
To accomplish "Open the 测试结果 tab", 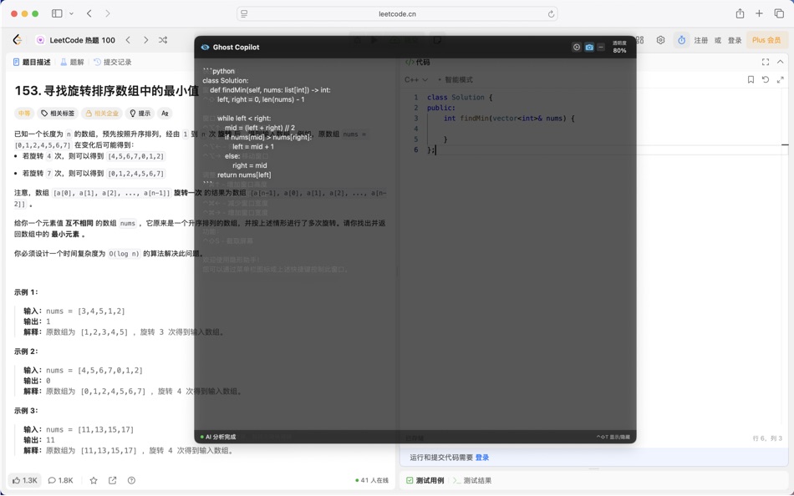I will [x=472, y=480].
